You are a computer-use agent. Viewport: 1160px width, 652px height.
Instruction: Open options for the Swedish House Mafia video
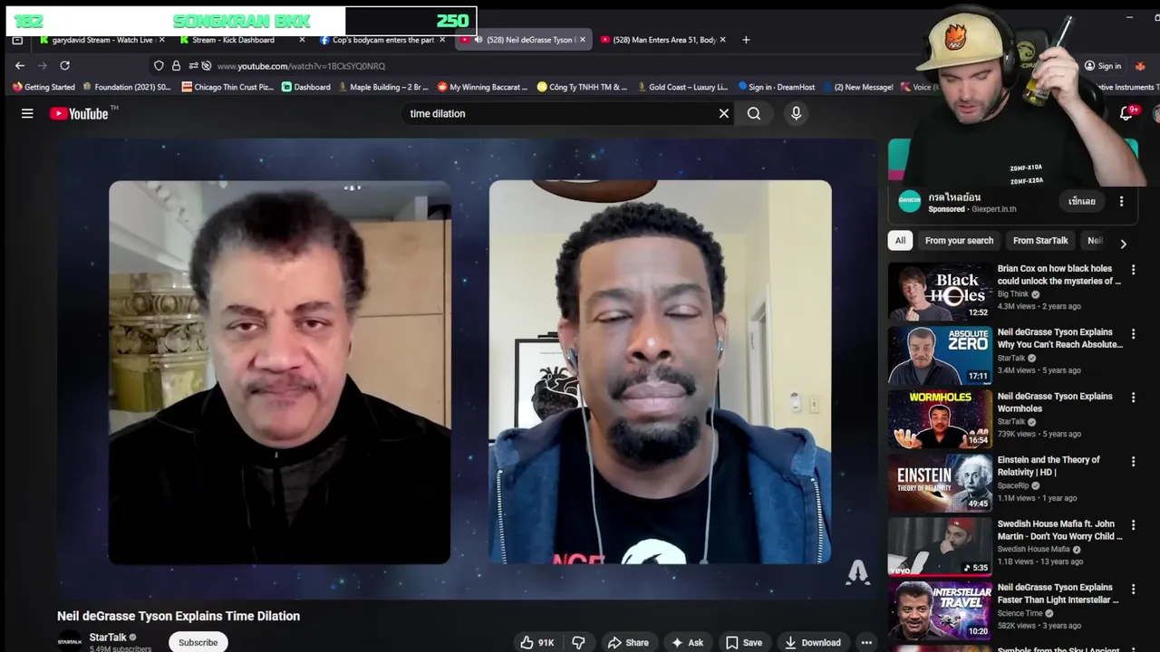coord(1133,524)
